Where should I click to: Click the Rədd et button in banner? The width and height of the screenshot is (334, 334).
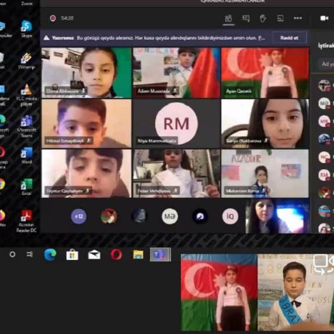(289, 38)
